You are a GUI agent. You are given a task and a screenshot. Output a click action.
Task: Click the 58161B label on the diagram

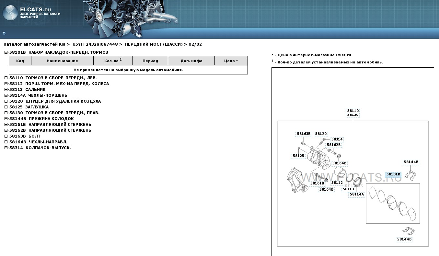pos(317,183)
